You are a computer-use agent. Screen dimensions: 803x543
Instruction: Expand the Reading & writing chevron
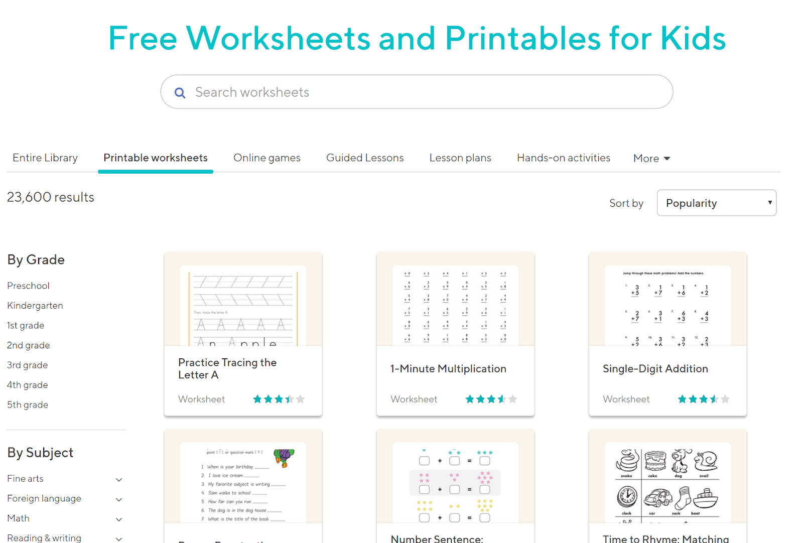point(119,539)
